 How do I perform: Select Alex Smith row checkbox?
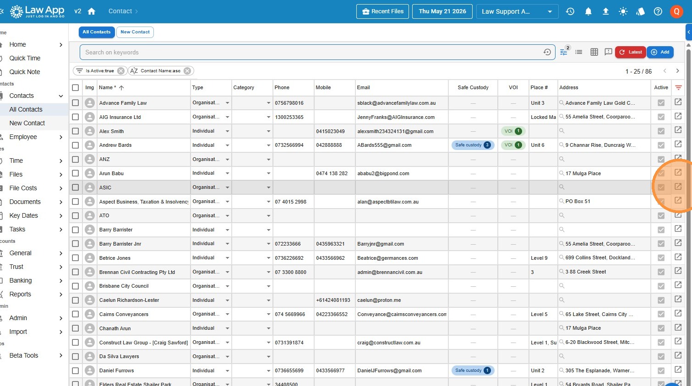(76, 131)
